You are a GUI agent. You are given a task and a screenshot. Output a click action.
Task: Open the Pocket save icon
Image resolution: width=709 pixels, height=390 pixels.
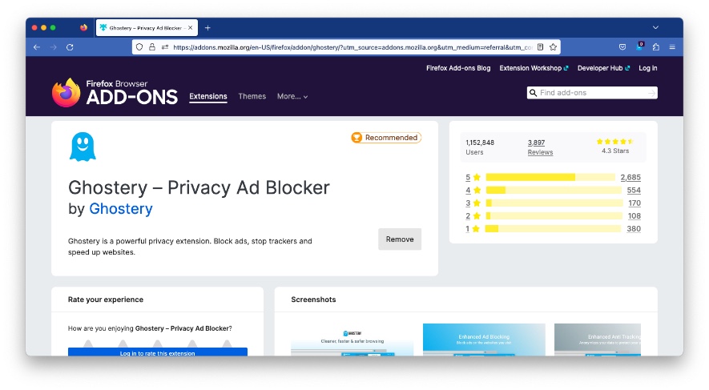click(x=622, y=47)
